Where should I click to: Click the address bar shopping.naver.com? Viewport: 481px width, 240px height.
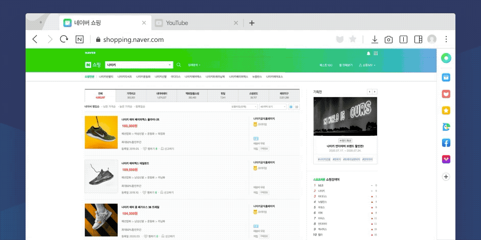coord(134,39)
